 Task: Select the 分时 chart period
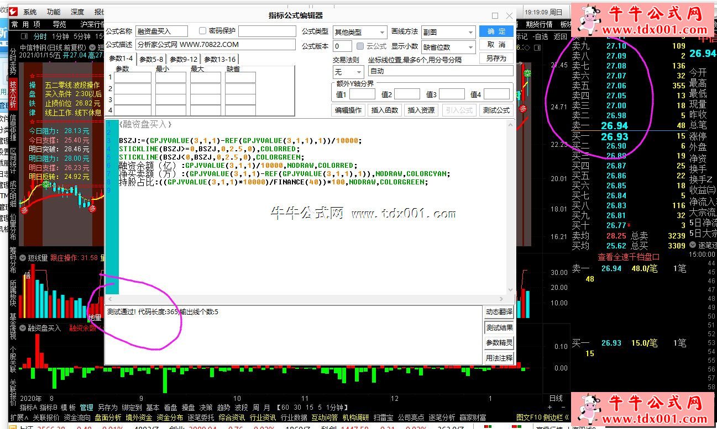(x=40, y=36)
